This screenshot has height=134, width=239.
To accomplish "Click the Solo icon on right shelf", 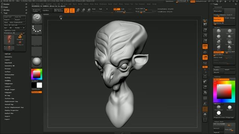I will click(205, 114).
